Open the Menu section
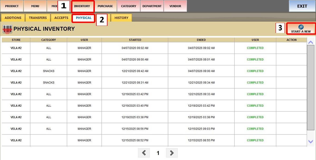This screenshot has width=316, height=160. (35, 6)
